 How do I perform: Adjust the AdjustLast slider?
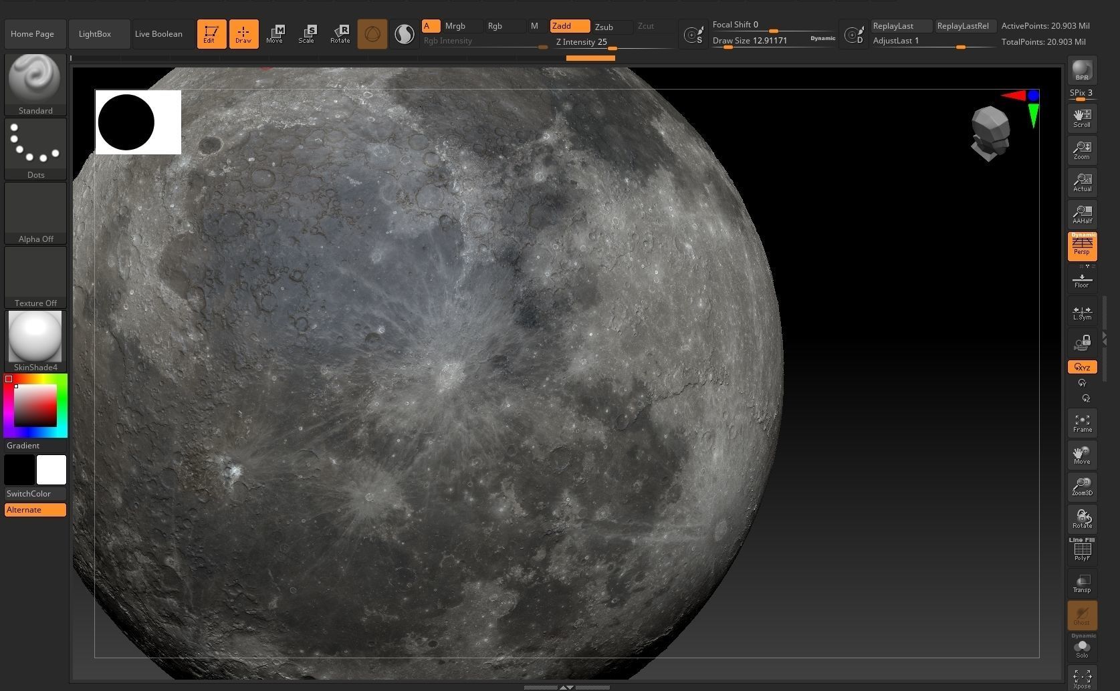(933, 41)
